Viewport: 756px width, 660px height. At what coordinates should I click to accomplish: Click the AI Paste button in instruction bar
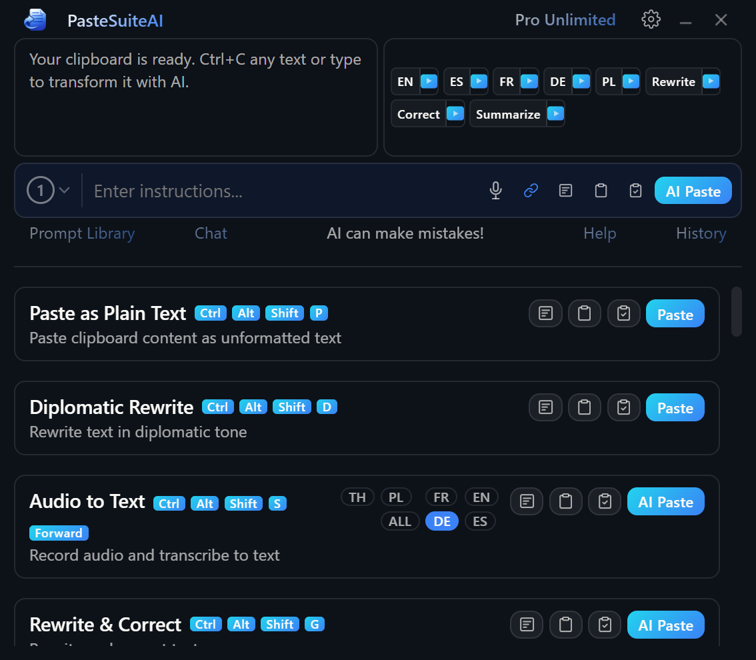tap(693, 191)
